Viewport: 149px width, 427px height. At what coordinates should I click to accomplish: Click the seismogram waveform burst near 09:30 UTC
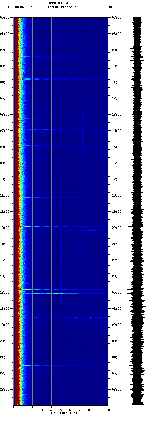click(137, 57)
